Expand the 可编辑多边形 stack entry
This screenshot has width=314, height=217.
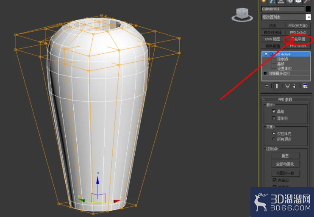coord(265,73)
